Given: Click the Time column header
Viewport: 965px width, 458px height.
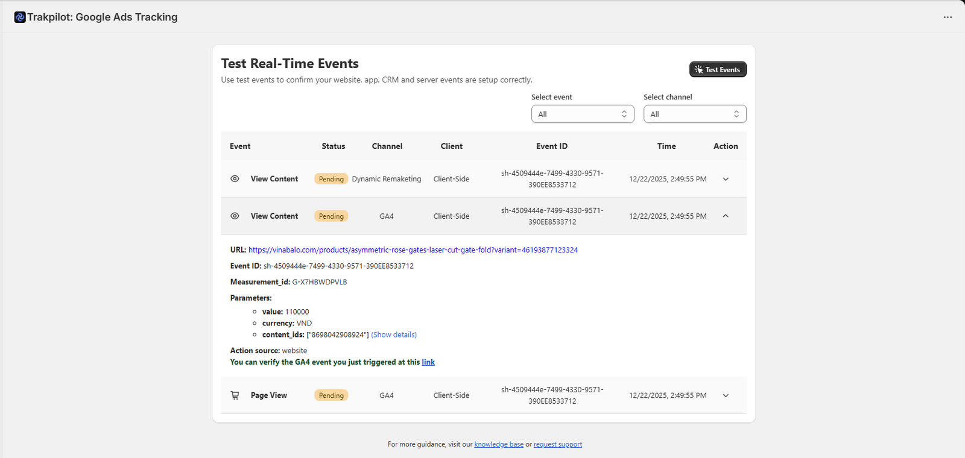Looking at the screenshot, I should [x=666, y=146].
